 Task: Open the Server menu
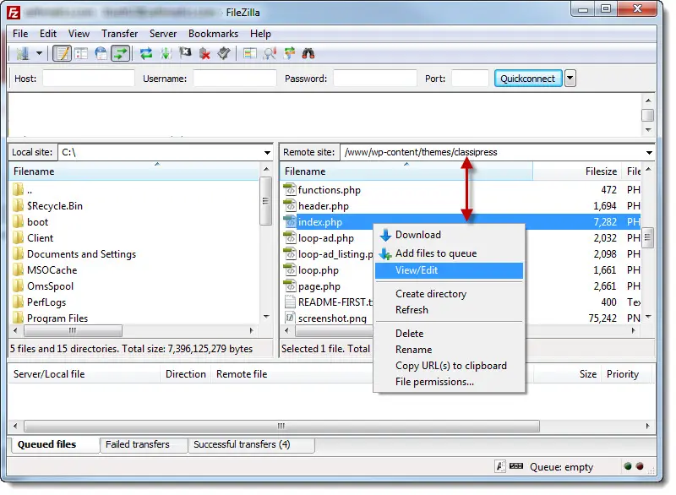(x=163, y=34)
